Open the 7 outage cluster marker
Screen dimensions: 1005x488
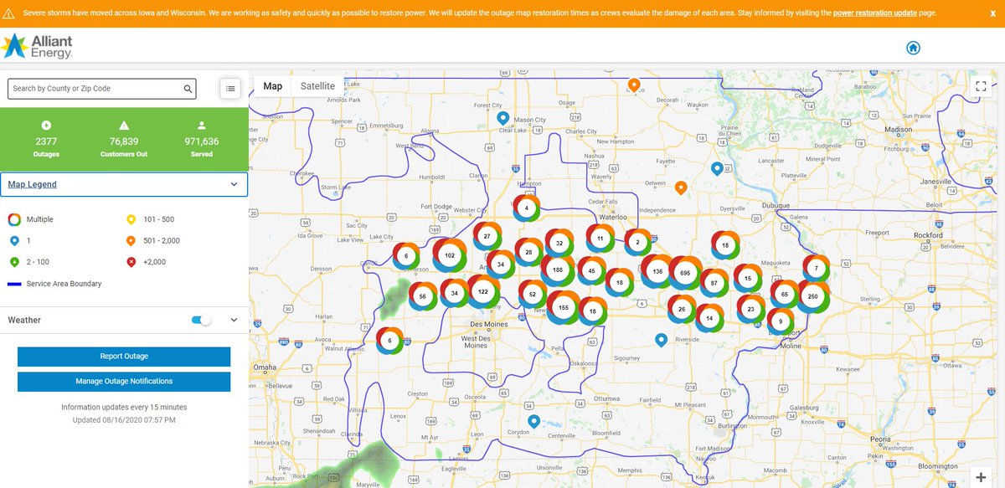(x=817, y=268)
